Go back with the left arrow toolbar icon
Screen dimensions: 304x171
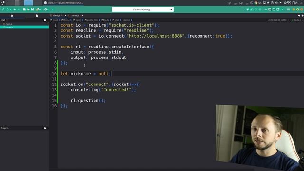coord(3,9)
